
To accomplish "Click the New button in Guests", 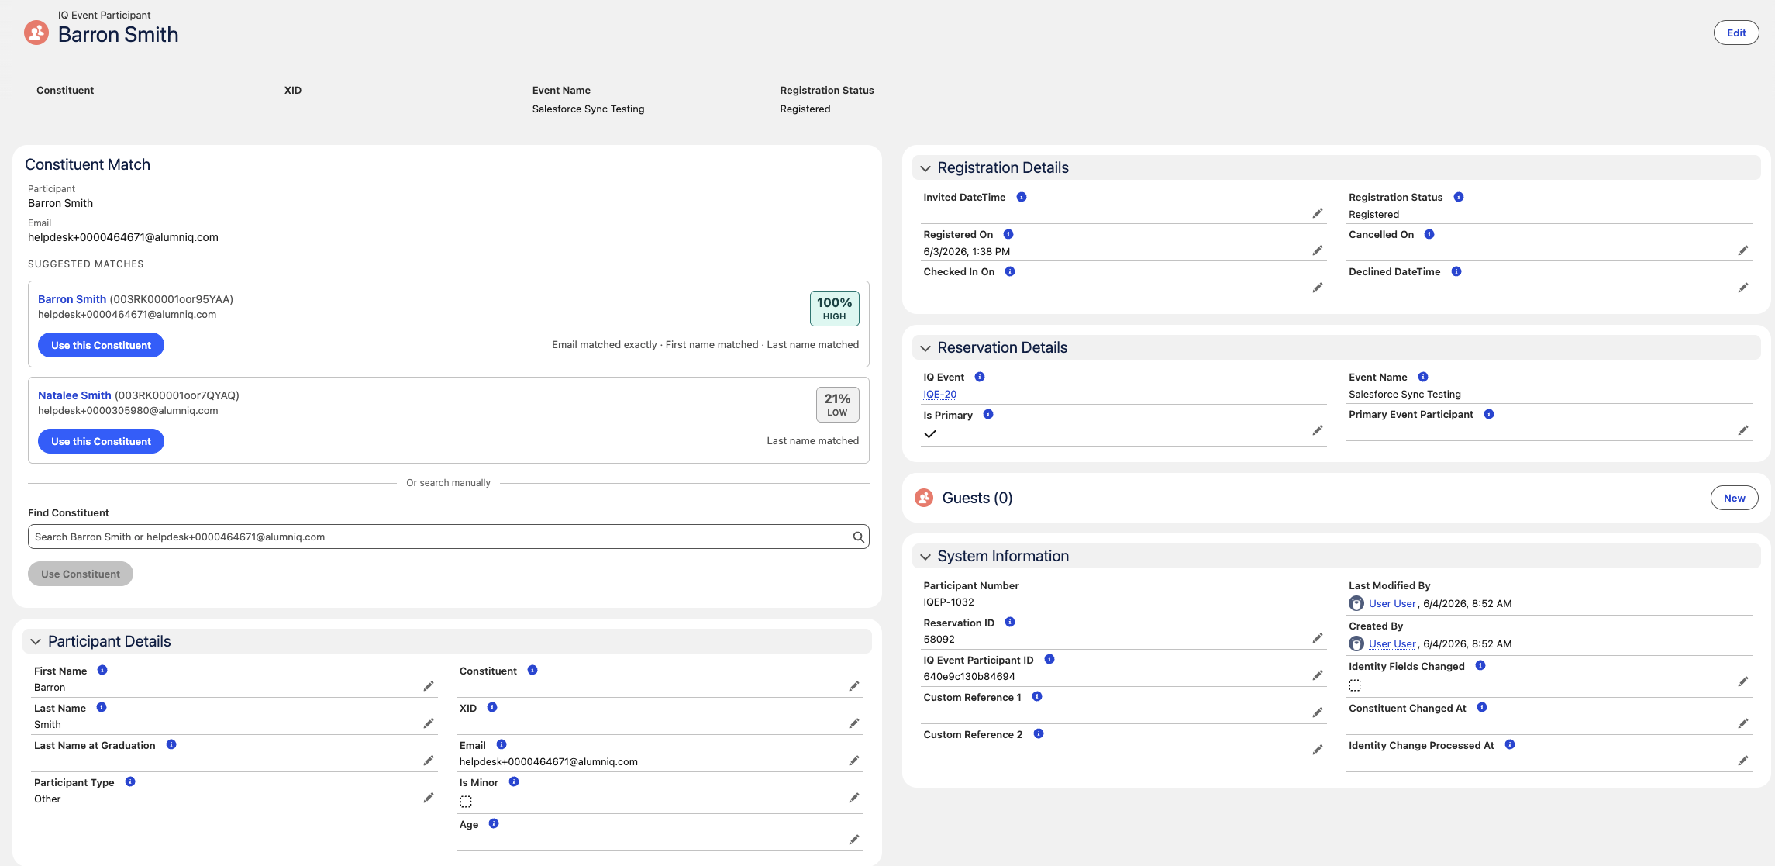I will click(1734, 498).
